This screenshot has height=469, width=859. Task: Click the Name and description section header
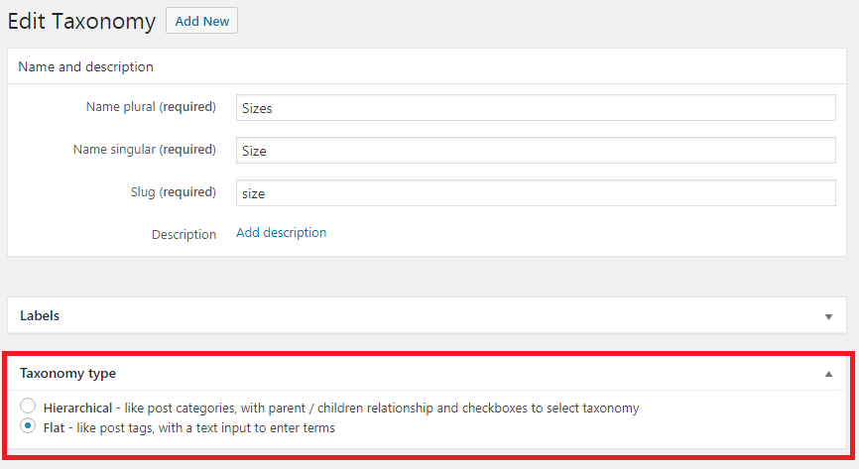(85, 66)
